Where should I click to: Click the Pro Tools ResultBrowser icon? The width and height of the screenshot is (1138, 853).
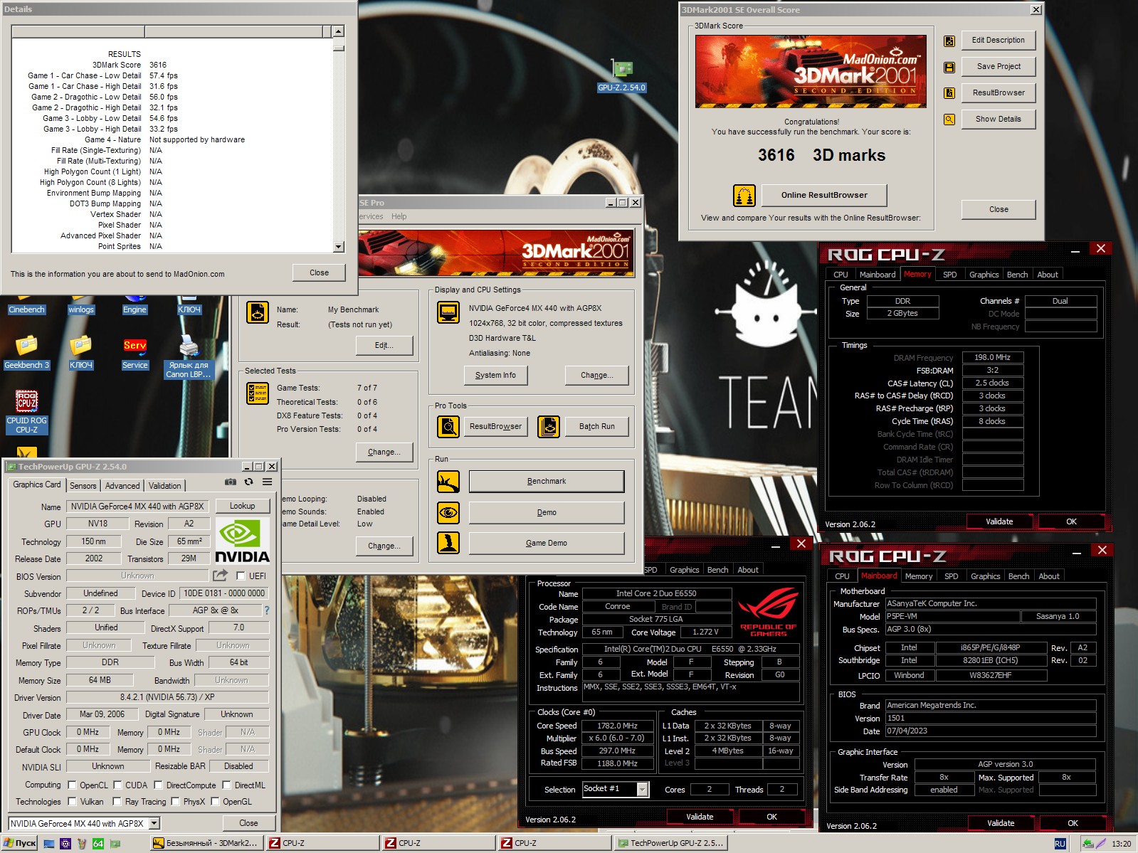(448, 426)
